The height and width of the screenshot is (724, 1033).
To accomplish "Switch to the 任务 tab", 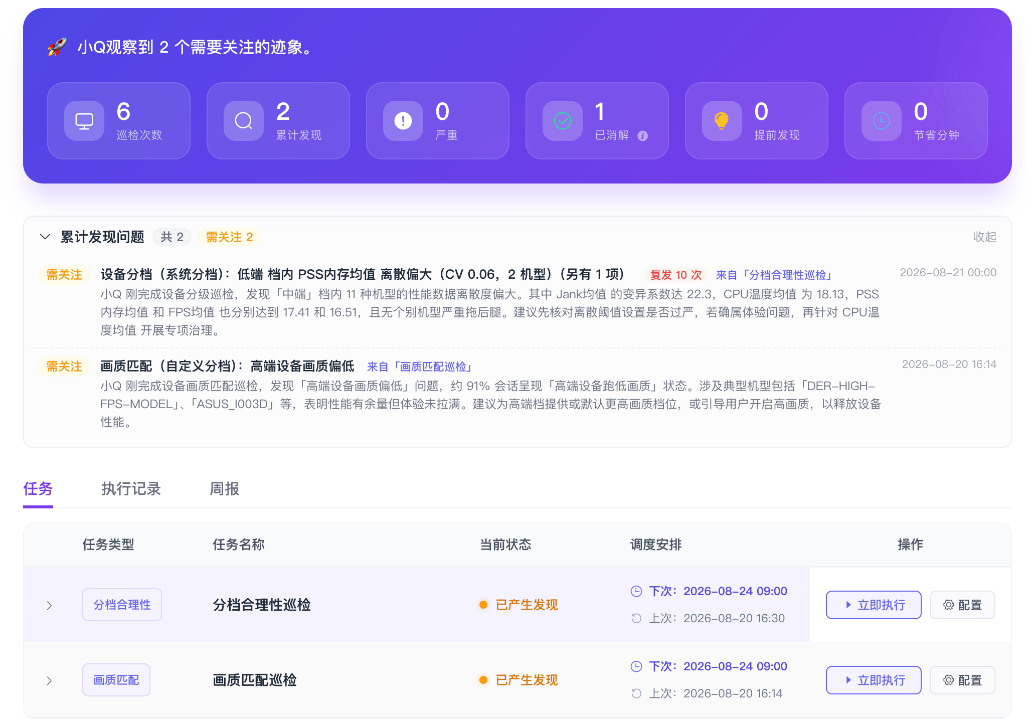I will pyautogui.click(x=38, y=489).
